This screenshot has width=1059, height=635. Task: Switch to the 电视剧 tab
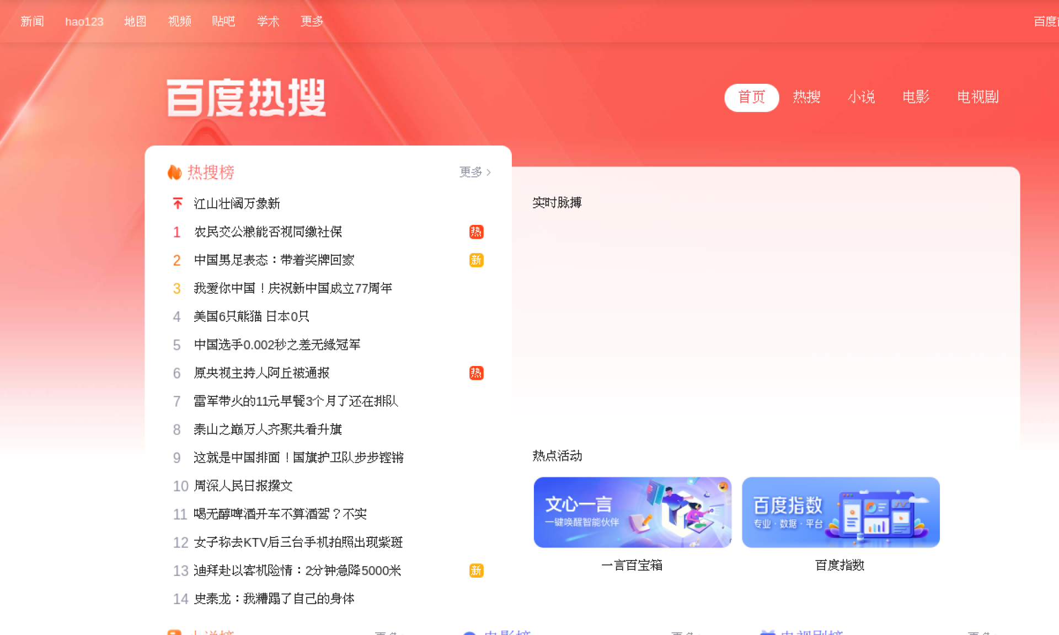[978, 98]
